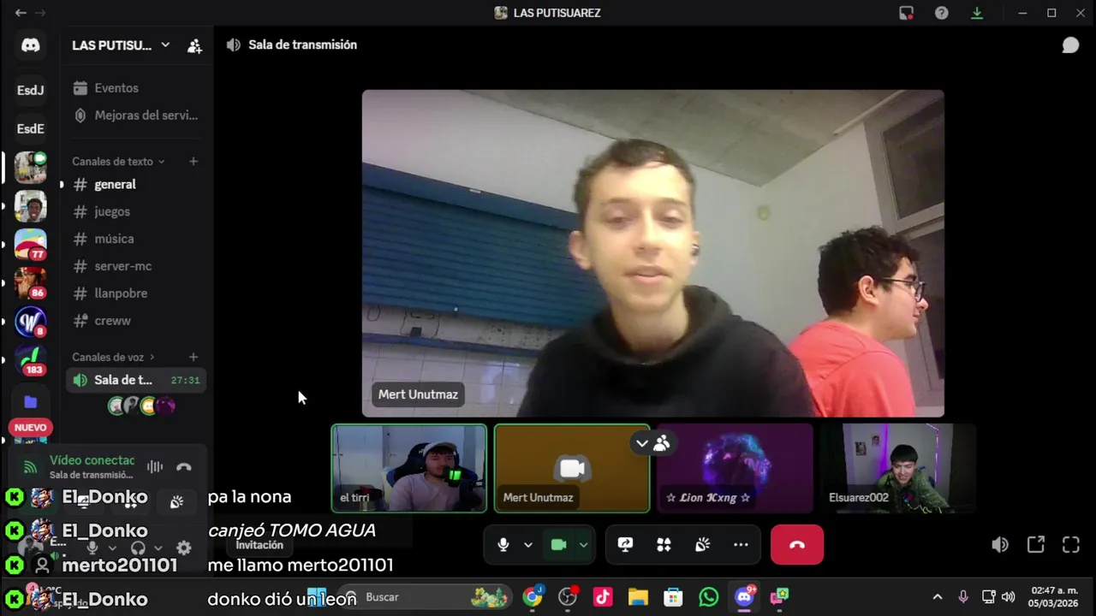1096x616 pixels.
Task: Open the general text channel
Action: tap(137, 184)
